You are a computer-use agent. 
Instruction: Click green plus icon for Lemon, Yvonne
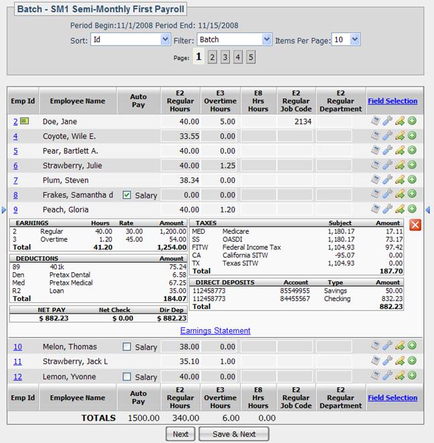click(412, 375)
